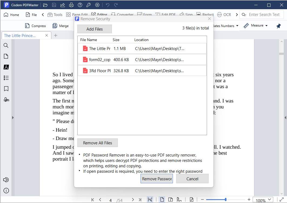Add a new document tab
Screen dimensions: 287x203
(x=56, y=35)
